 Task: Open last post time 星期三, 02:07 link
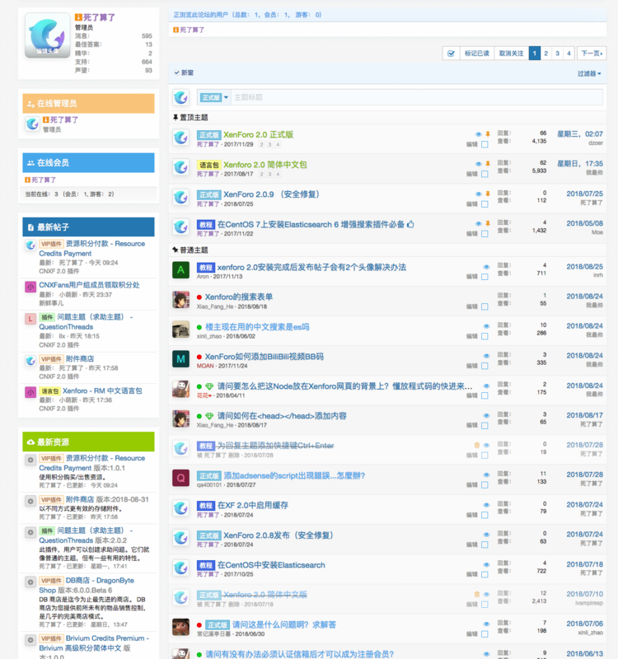580,134
